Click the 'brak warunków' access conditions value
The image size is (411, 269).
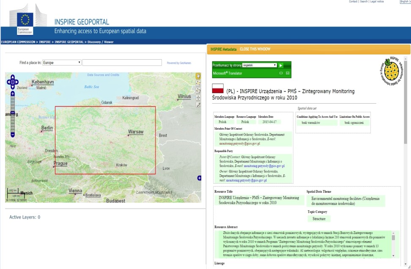(x=311, y=123)
